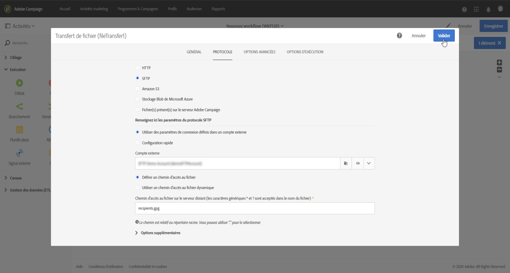Click the select external account list icon
Screen dimensions: 510x273
coord(346,163)
